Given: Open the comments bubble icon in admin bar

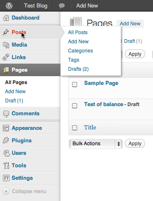Looking at the screenshot, I should pyautogui.click(x=62, y=6).
